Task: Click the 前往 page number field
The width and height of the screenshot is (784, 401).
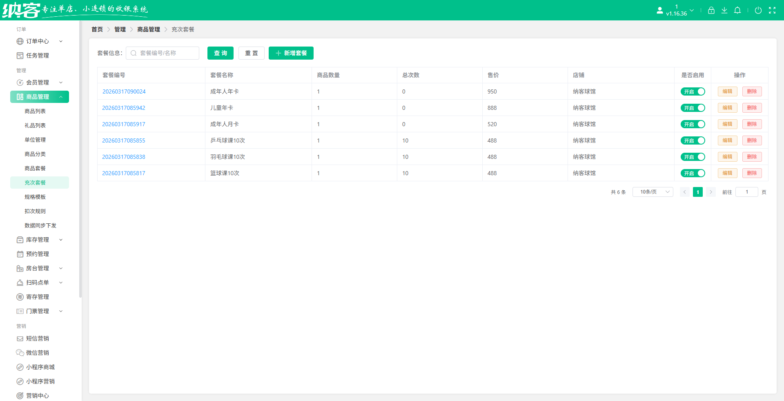Action: [x=746, y=192]
